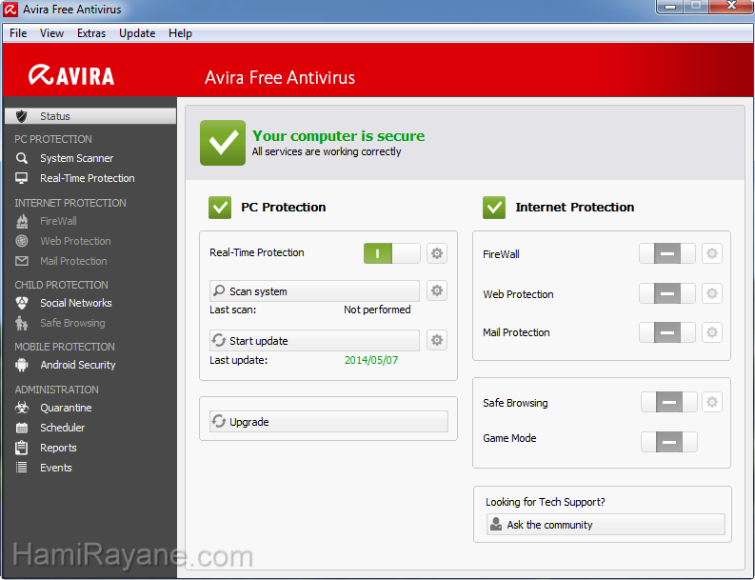Open Safe Browsing settings gear
This screenshot has height=580, width=755.
pos(712,402)
